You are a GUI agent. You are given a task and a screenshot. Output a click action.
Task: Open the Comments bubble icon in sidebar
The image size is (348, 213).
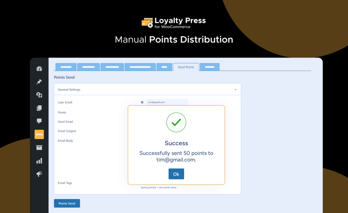click(x=39, y=121)
